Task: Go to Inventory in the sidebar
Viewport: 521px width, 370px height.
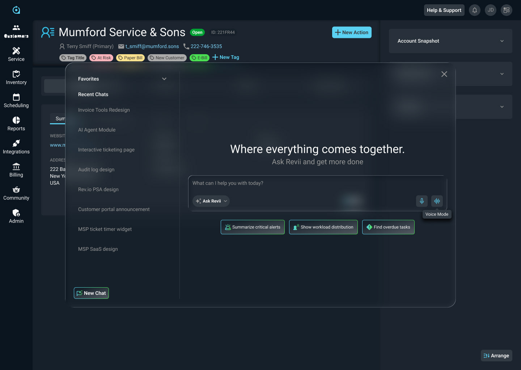Action: pos(16,78)
